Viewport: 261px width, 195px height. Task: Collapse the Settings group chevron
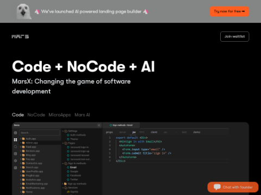click(x=63, y=131)
